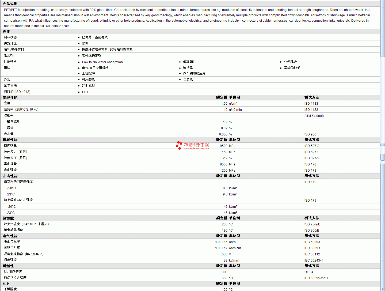The height and width of the screenshot is (291, 385).
Task: Select the 树脂ID (ISO 1043) label
Action: (x=17, y=92)
